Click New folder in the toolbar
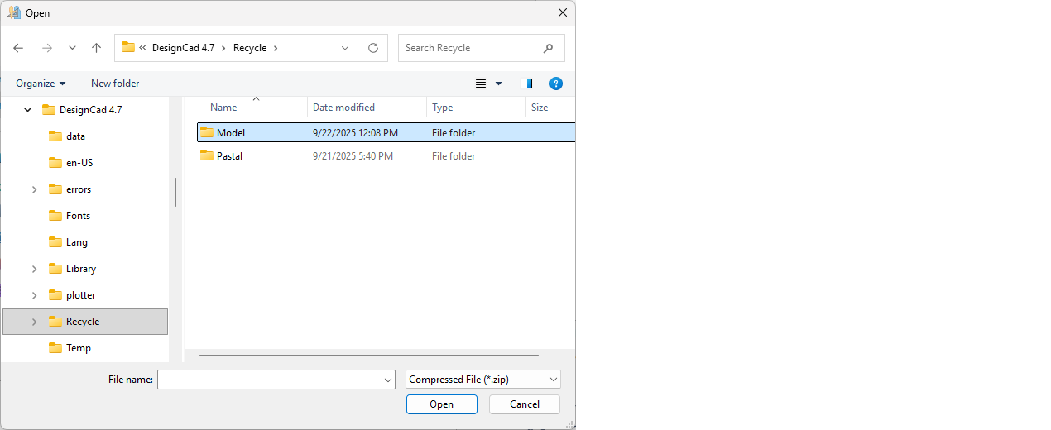 [115, 84]
